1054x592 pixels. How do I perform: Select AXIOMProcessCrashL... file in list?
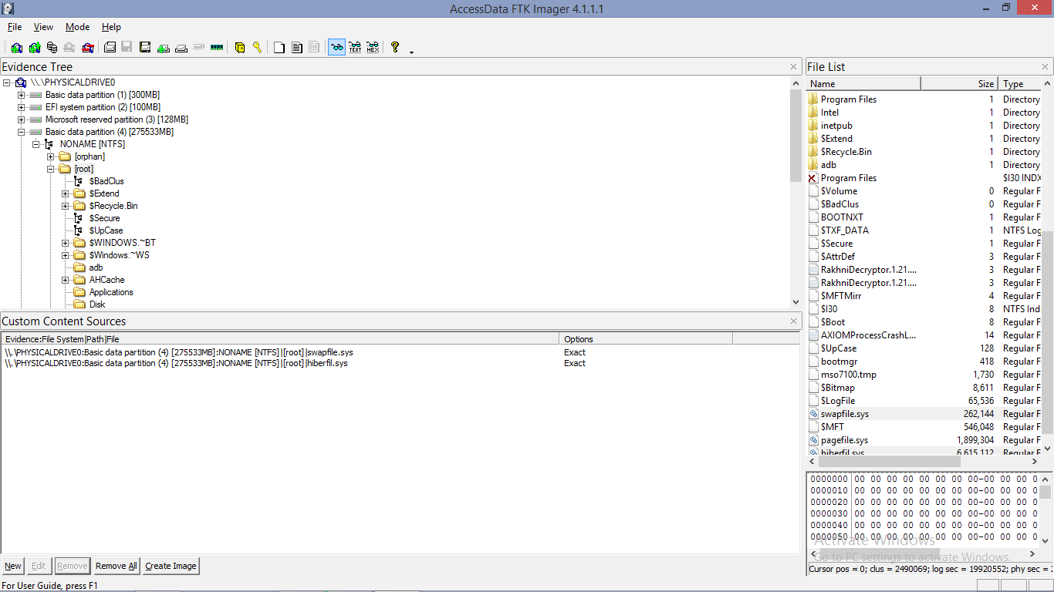point(868,335)
